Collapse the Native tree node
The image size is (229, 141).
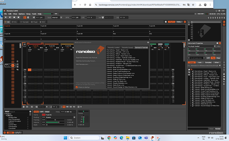point(5,114)
